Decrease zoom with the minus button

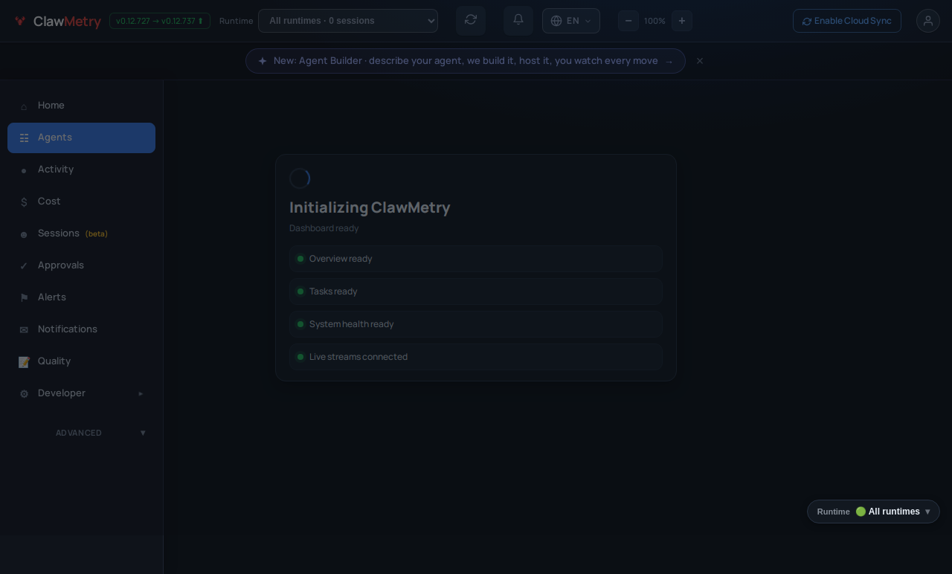click(628, 21)
